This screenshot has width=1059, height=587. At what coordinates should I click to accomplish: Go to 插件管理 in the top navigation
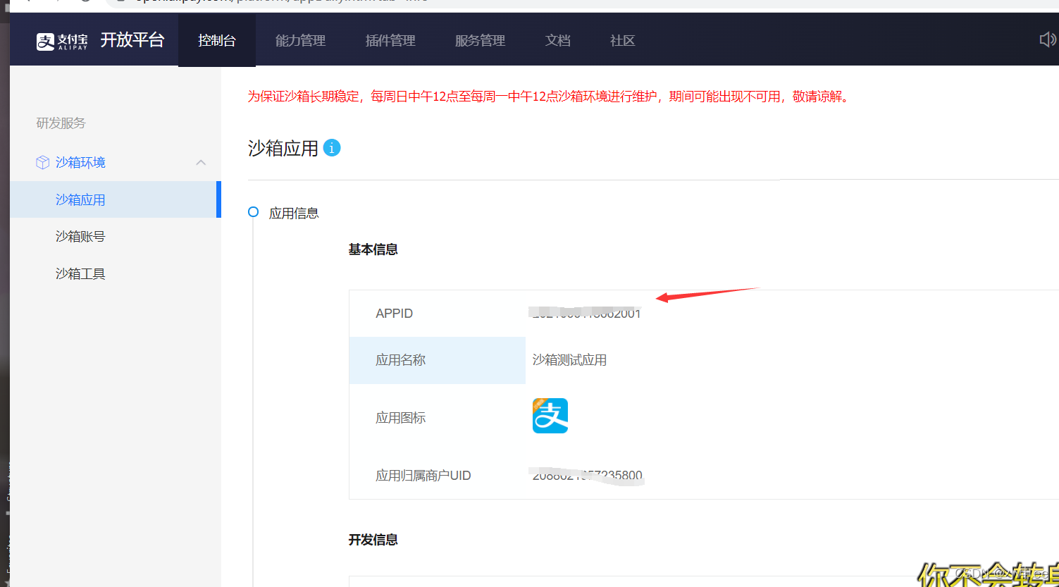pos(390,41)
